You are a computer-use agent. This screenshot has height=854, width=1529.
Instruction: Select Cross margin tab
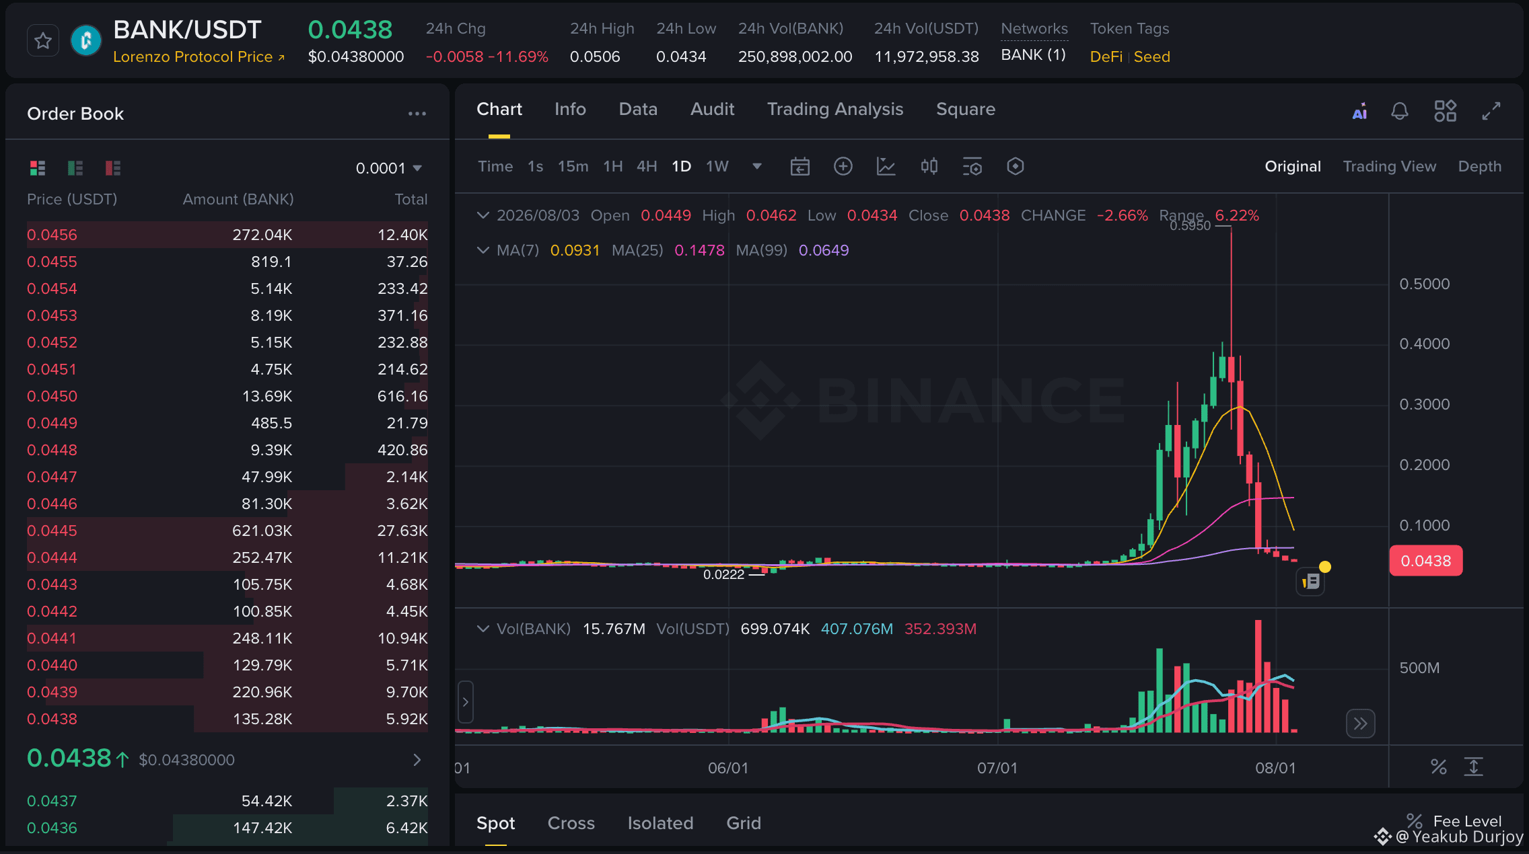(x=571, y=823)
